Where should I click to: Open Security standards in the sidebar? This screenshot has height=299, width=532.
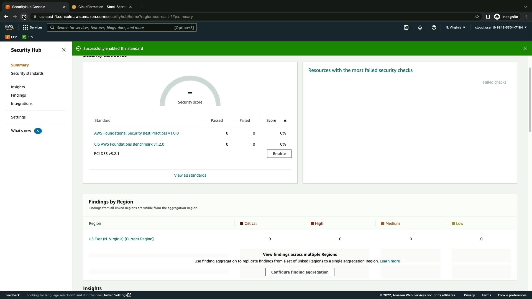pyautogui.click(x=27, y=73)
